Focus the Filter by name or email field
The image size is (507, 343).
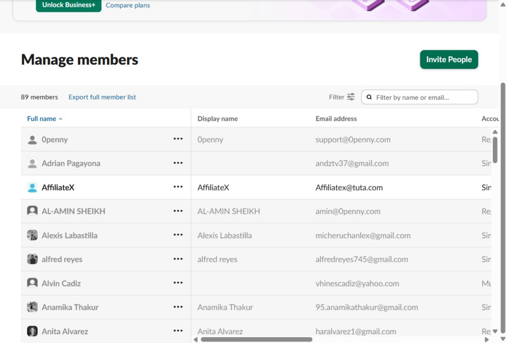pyautogui.click(x=423, y=98)
